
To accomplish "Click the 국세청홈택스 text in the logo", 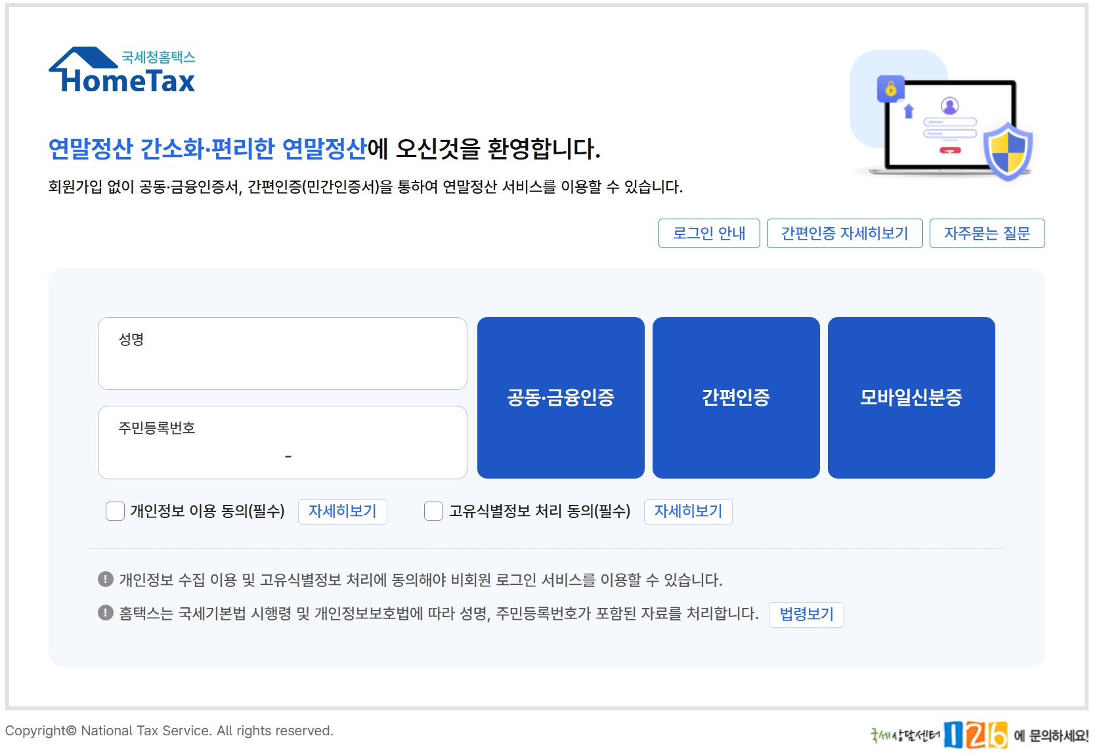I will pyautogui.click(x=161, y=57).
